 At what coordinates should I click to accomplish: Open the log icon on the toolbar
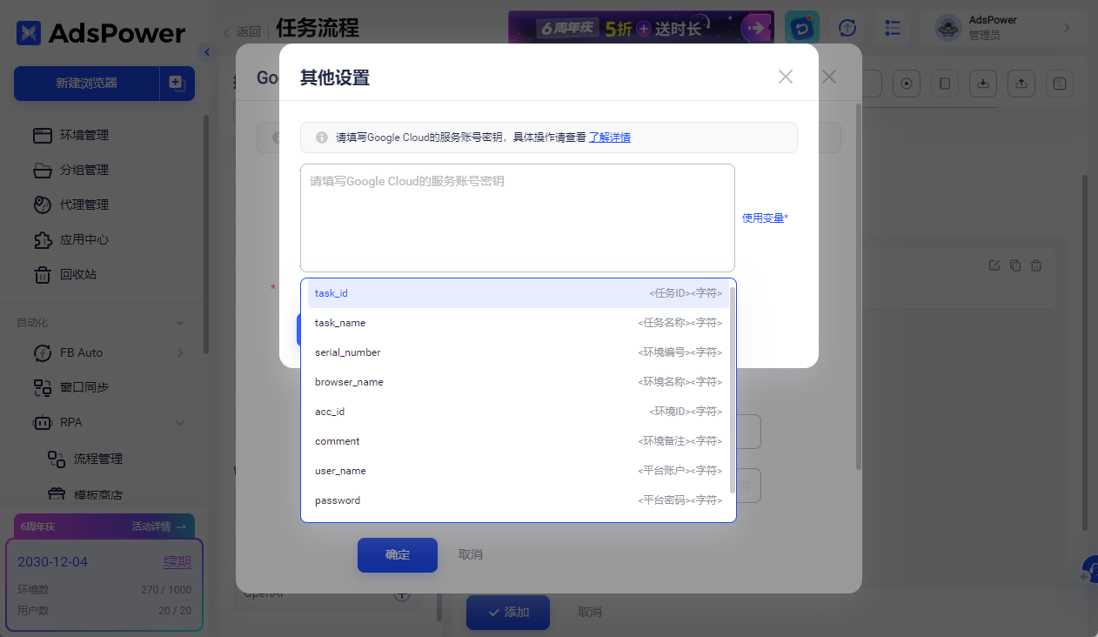[x=944, y=83]
